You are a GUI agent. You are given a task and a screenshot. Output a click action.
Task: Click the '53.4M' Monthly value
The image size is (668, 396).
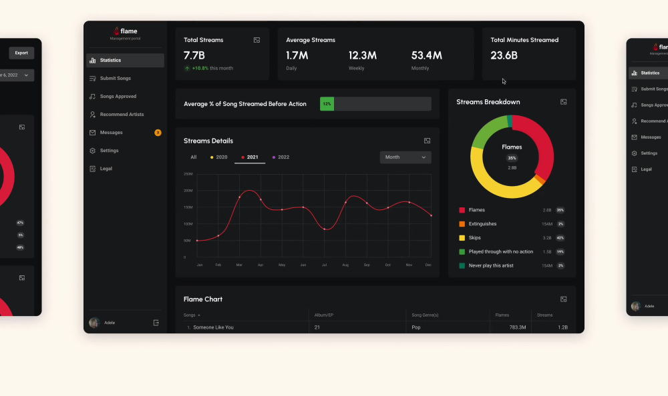click(426, 55)
